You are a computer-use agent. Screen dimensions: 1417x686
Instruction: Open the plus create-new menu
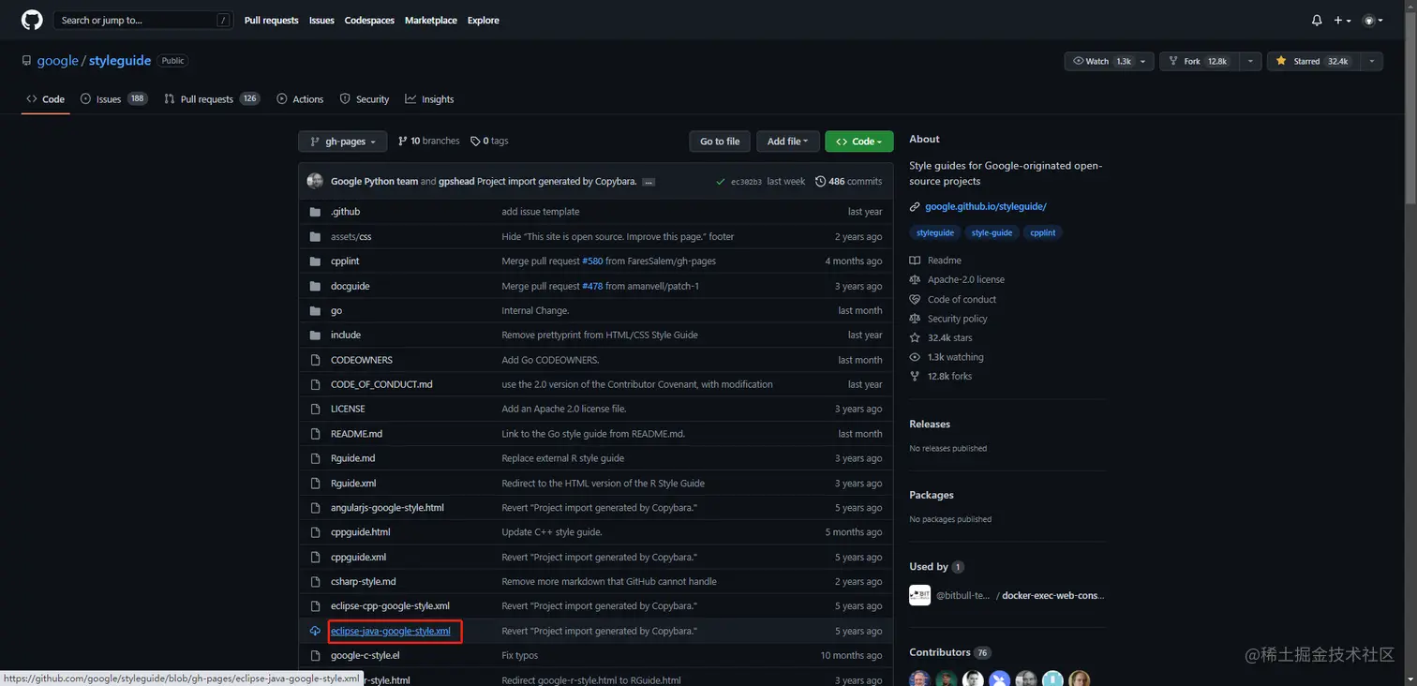(x=1343, y=20)
